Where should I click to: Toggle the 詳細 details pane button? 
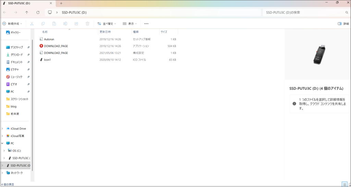click(x=343, y=24)
